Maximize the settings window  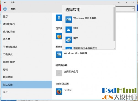126,2
